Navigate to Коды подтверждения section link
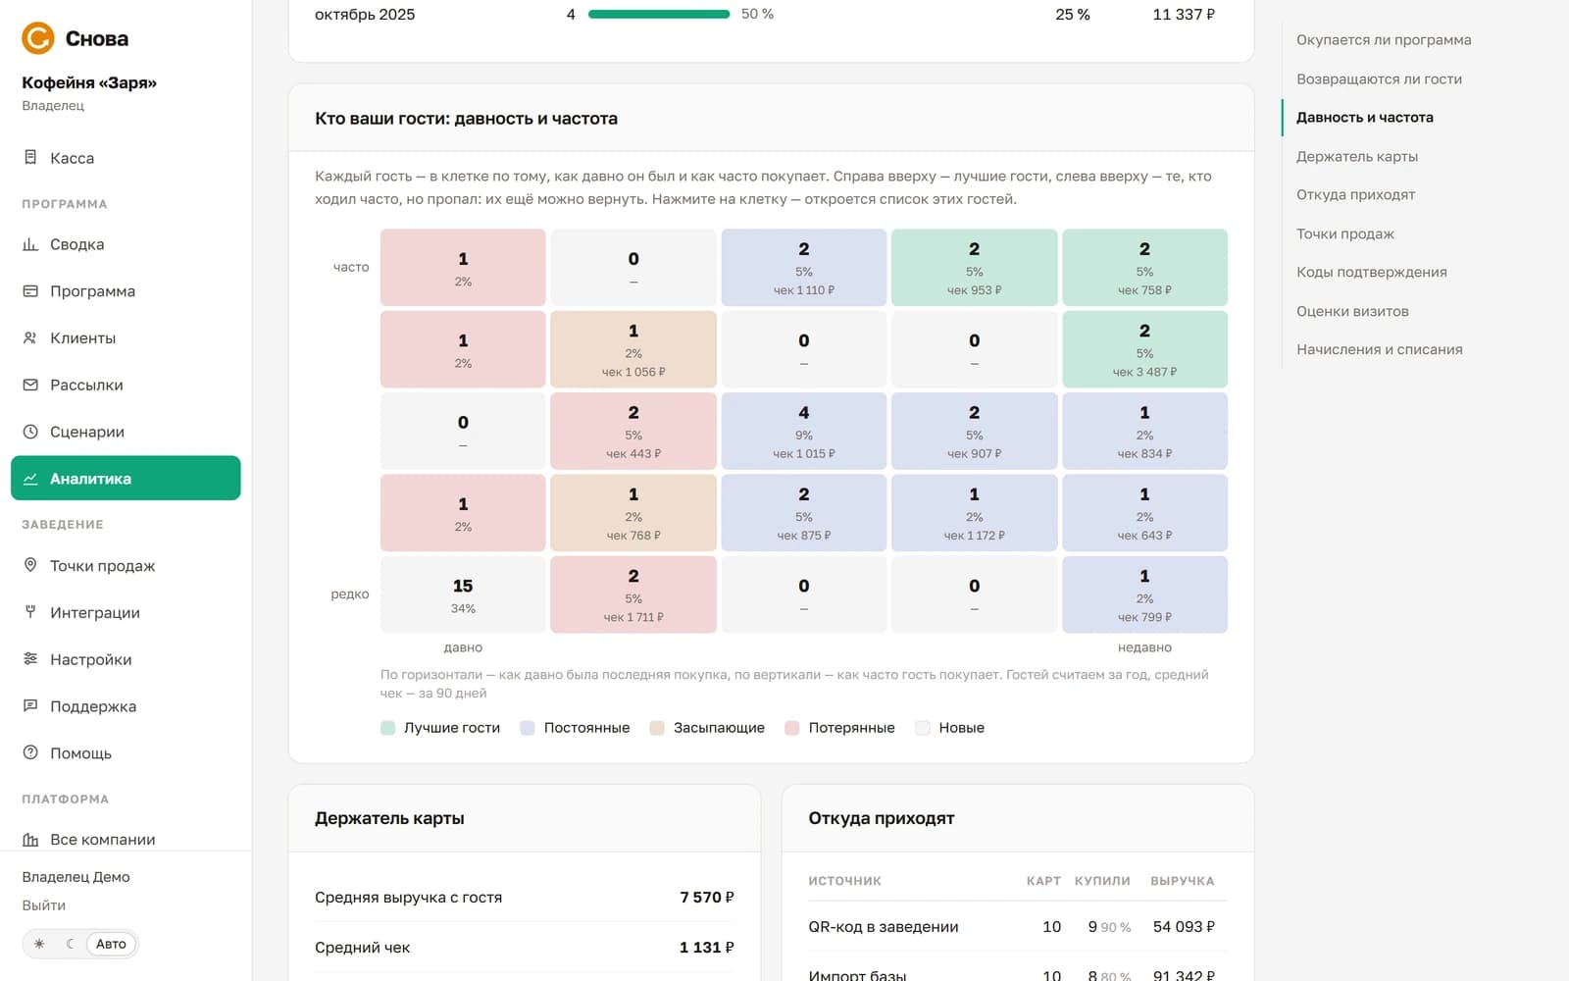The image size is (1569, 981). [x=1372, y=272]
